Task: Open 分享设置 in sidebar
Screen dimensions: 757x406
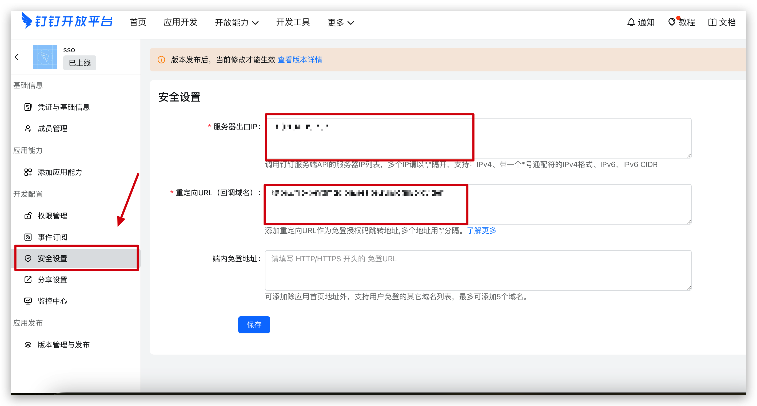Action: [52, 280]
